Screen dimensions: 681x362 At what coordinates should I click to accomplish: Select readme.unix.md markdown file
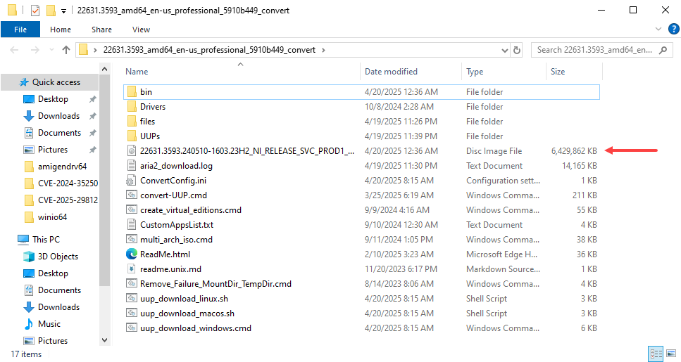point(361,269)
